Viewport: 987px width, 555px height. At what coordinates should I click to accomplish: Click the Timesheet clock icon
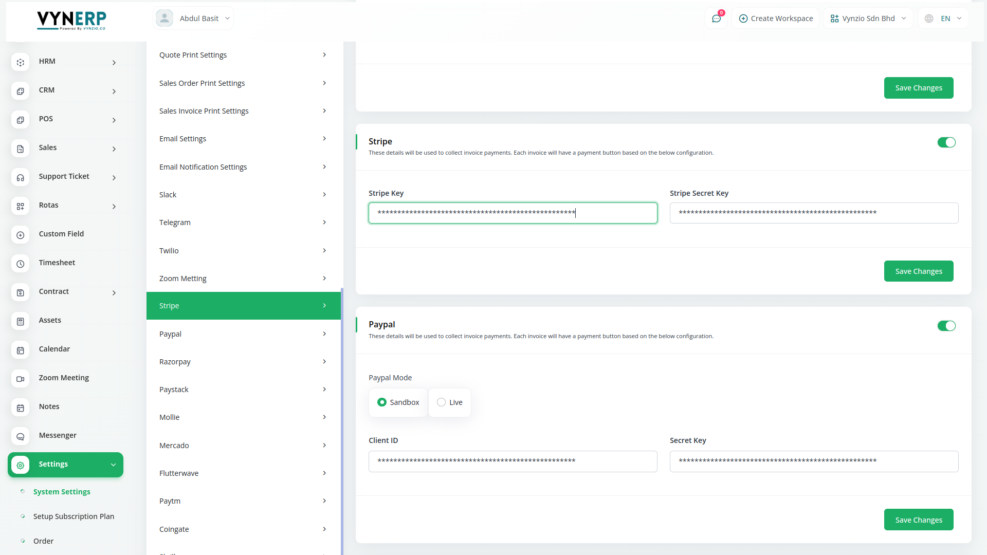pyautogui.click(x=21, y=264)
